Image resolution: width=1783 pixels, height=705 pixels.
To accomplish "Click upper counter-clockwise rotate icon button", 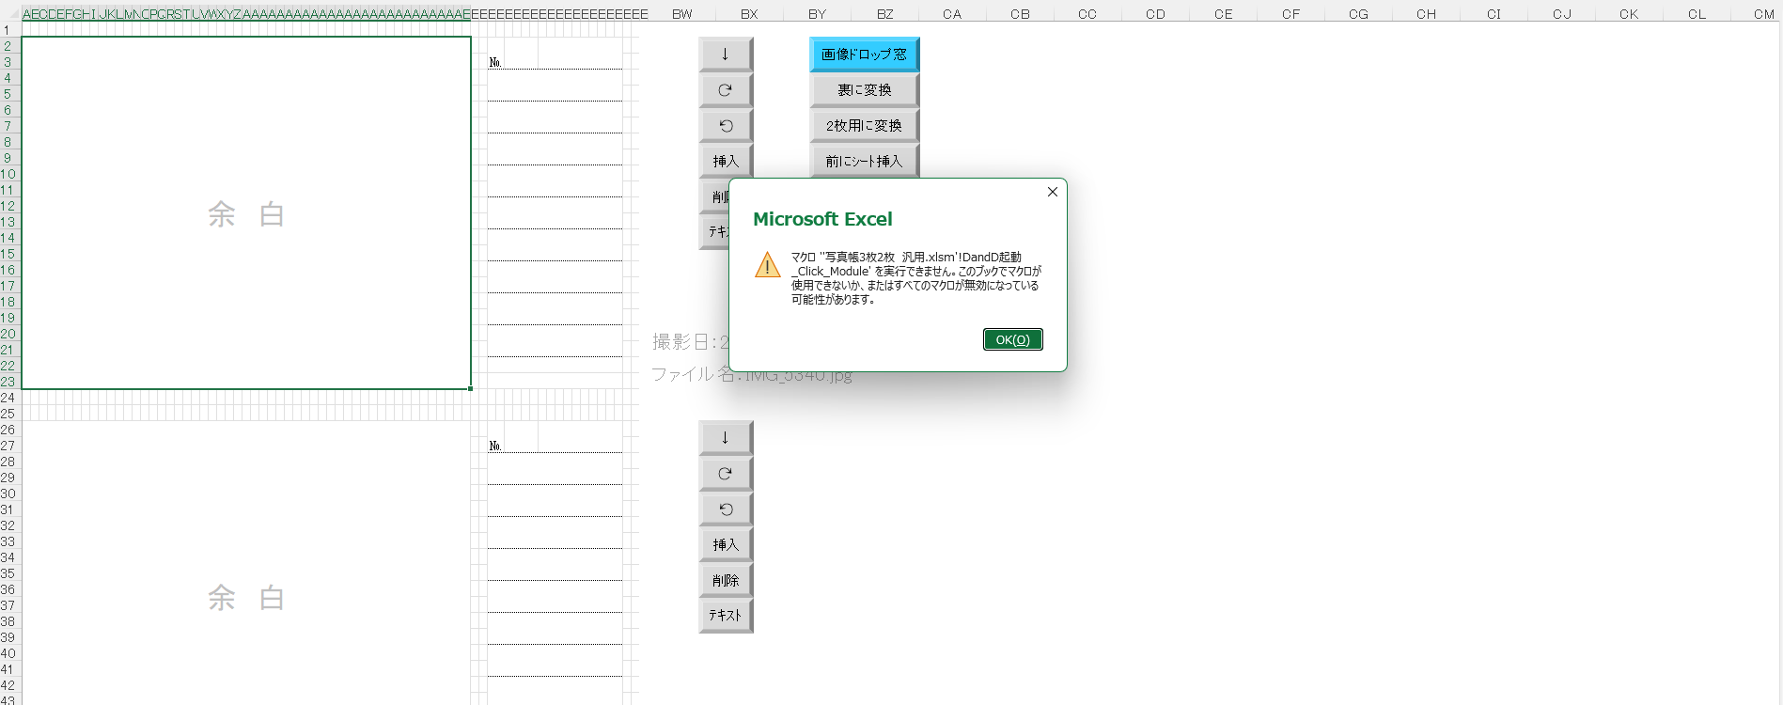I will [x=725, y=126].
